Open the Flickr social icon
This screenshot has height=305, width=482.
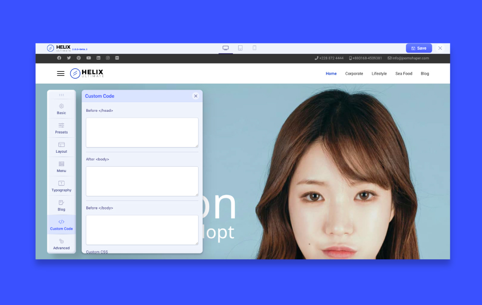pyautogui.click(x=117, y=58)
